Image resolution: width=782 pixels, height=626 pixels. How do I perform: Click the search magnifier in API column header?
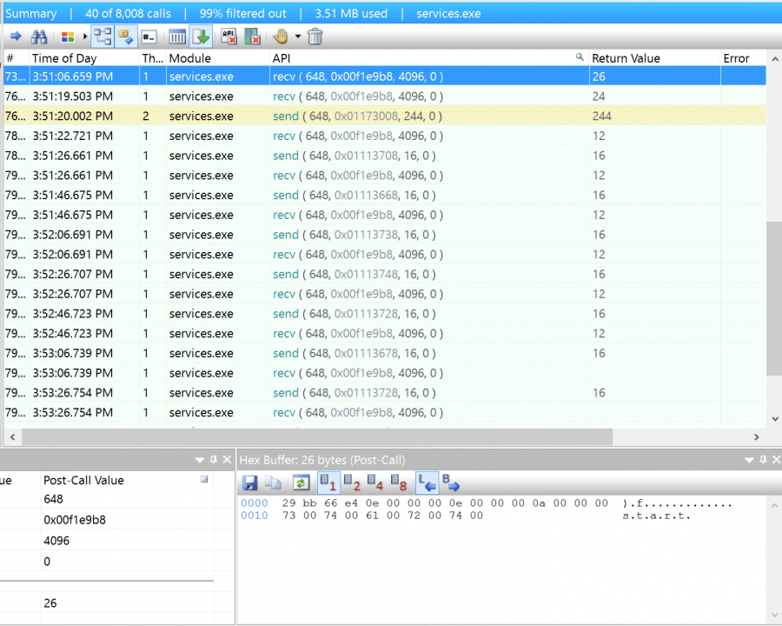coord(579,57)
